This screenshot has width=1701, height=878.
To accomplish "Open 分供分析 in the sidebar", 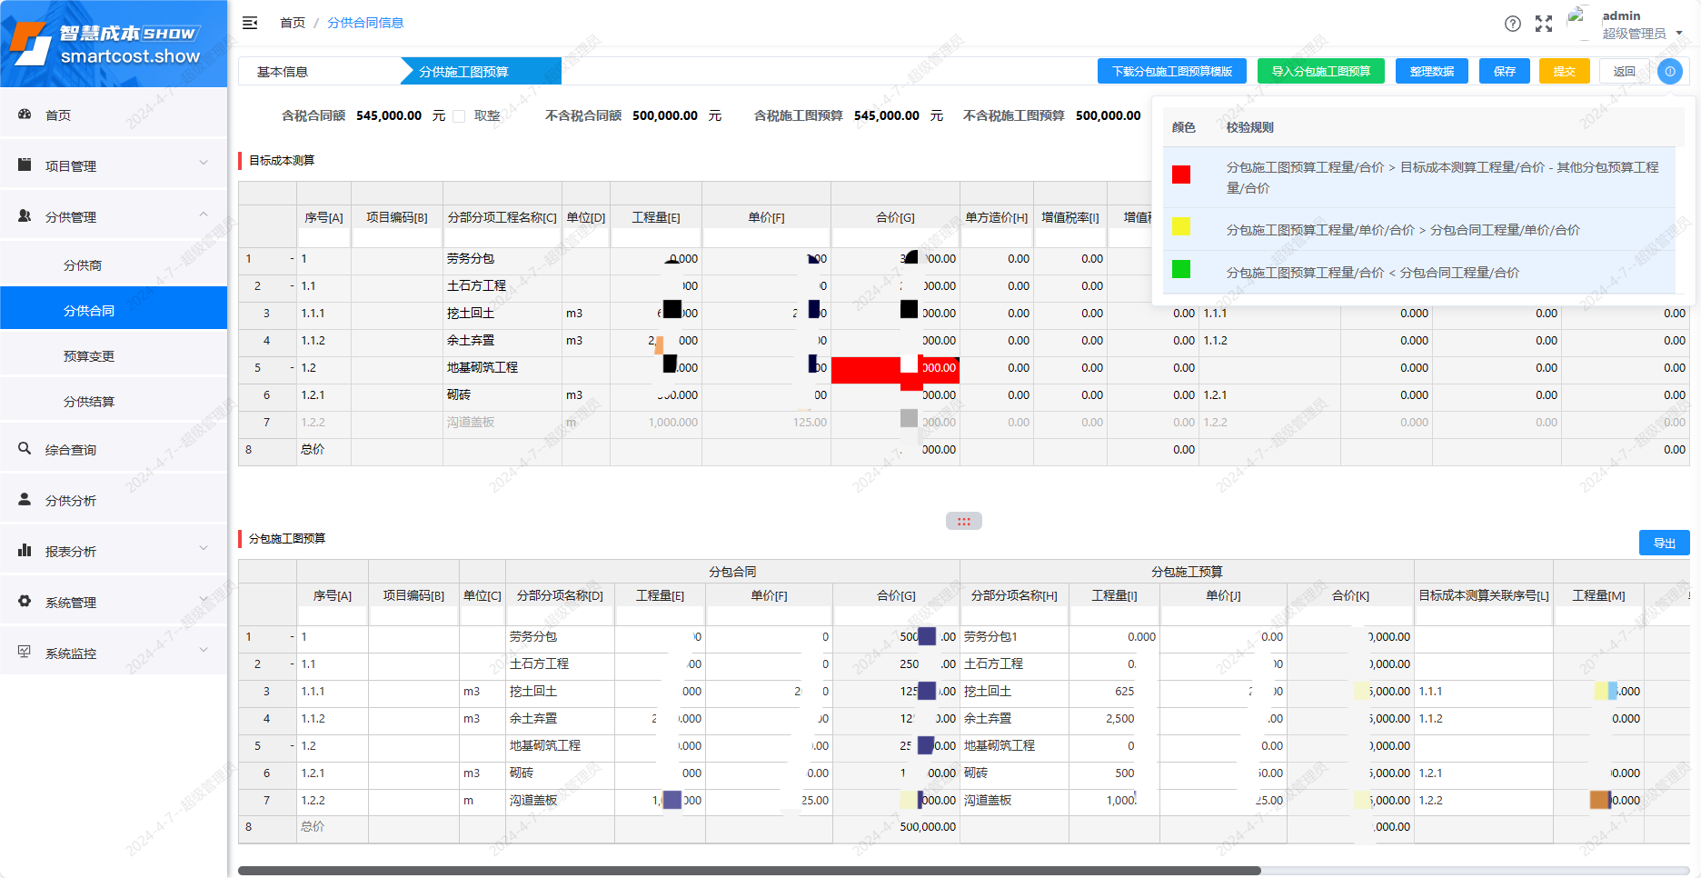I will click(x=71, y=501).
